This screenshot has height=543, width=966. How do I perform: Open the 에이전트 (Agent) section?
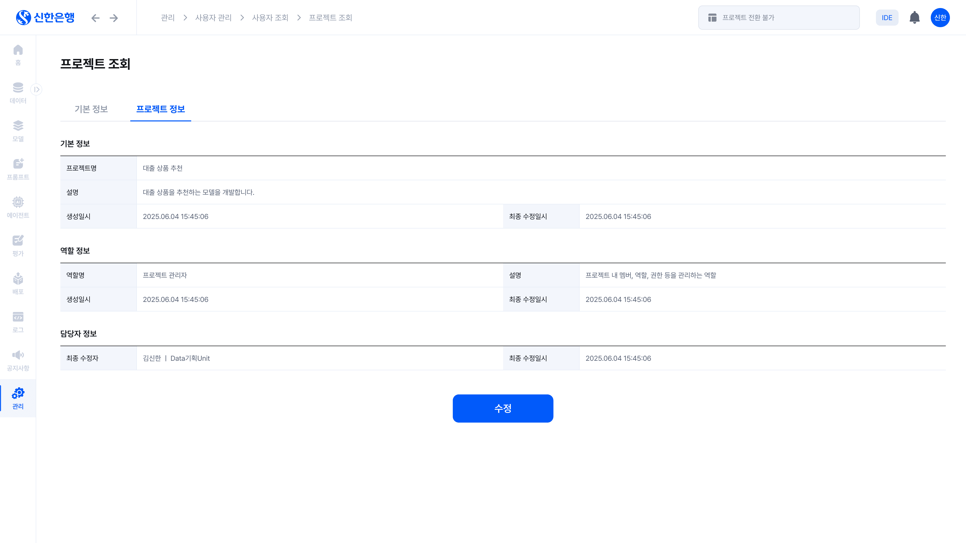pyautogui.click(x=18, y=207)
